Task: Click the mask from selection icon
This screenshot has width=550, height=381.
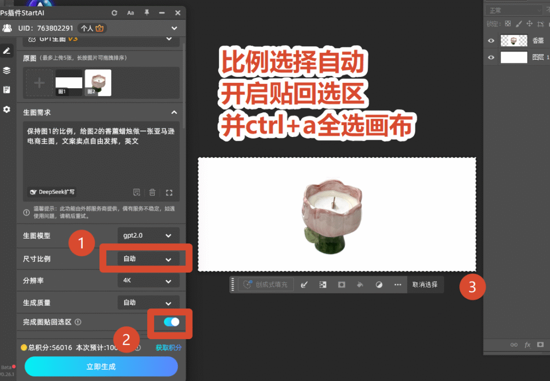Action: (x=342, y=284)
